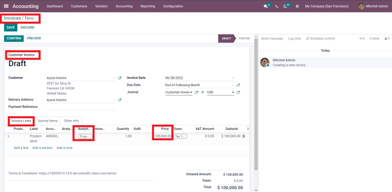
Task: Click the Payment Reference input field
Action: click(x=81, y=107)
